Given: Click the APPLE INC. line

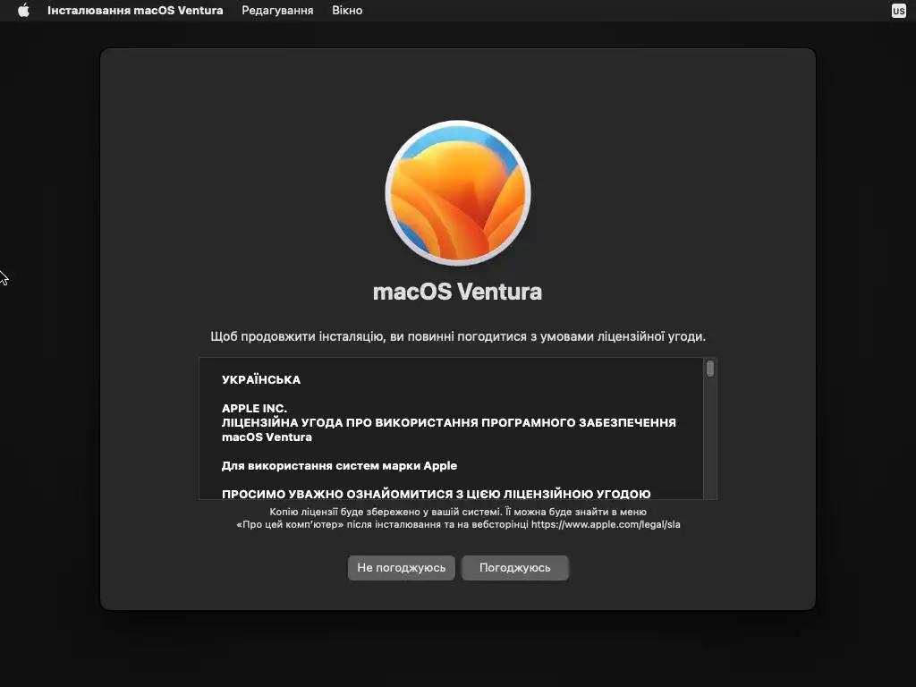Looking at the screenshot, I should tap(254, 408).
